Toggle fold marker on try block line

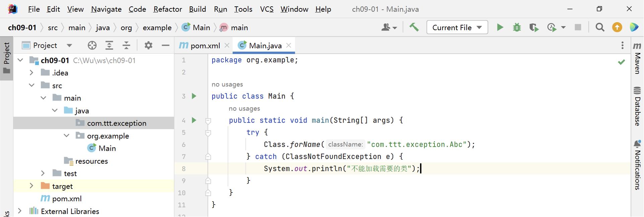pos(208,133)
